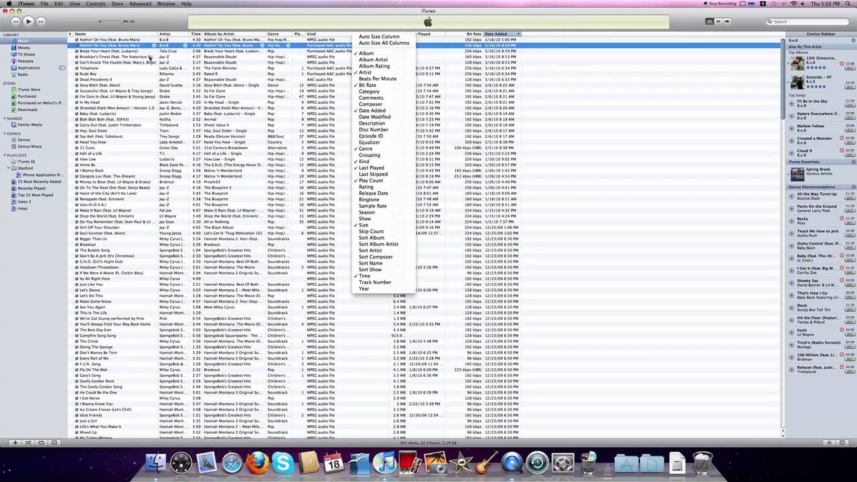Open Podcasts in the Library sidebar
This screenshot has height=482, width=857.
point(25,61)
